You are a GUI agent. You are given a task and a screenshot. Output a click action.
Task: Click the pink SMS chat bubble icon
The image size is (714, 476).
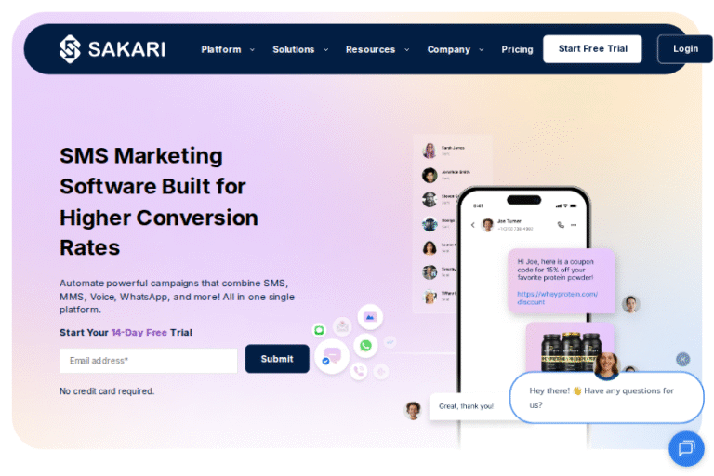pos(332,356)
